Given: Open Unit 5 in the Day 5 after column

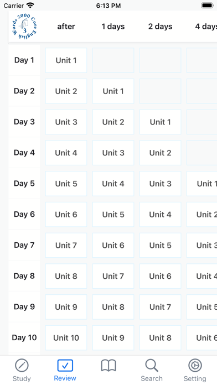Looking at the screenshot, I should [66, 184].
